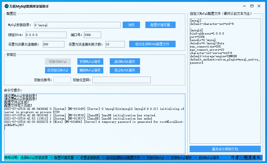Screen dimensions: 267x163
Task: Maximize the window using the title bar icon
Action: (252, 6)
